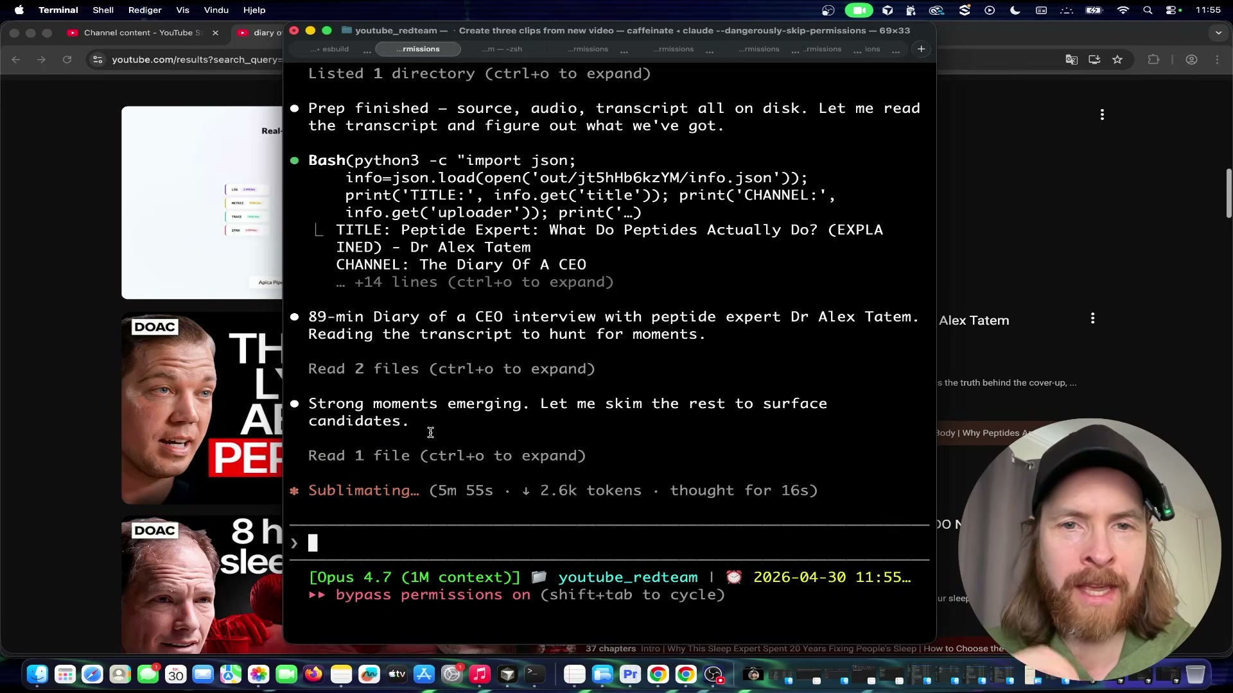Open the Vindu menu
The height and width of the screenshot is (693, 1233).
(x=216, y=10)
